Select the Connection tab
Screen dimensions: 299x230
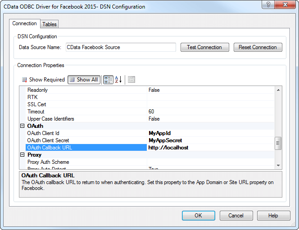pyautogui.click(x=25, y=23)
